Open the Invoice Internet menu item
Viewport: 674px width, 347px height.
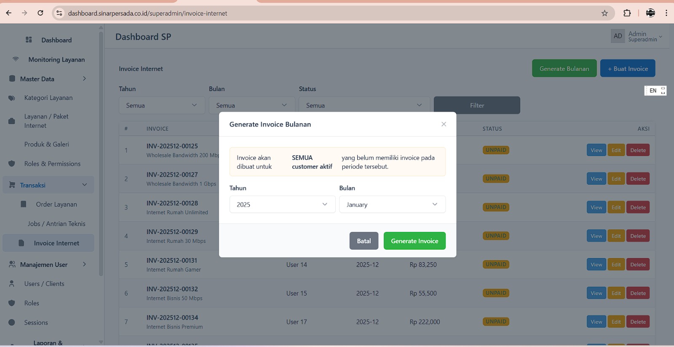[56, 243]
